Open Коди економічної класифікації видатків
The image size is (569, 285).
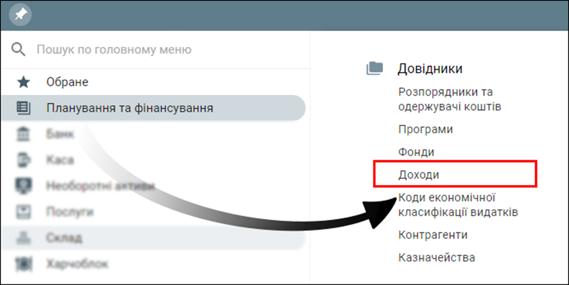click(x=457, y=204)
